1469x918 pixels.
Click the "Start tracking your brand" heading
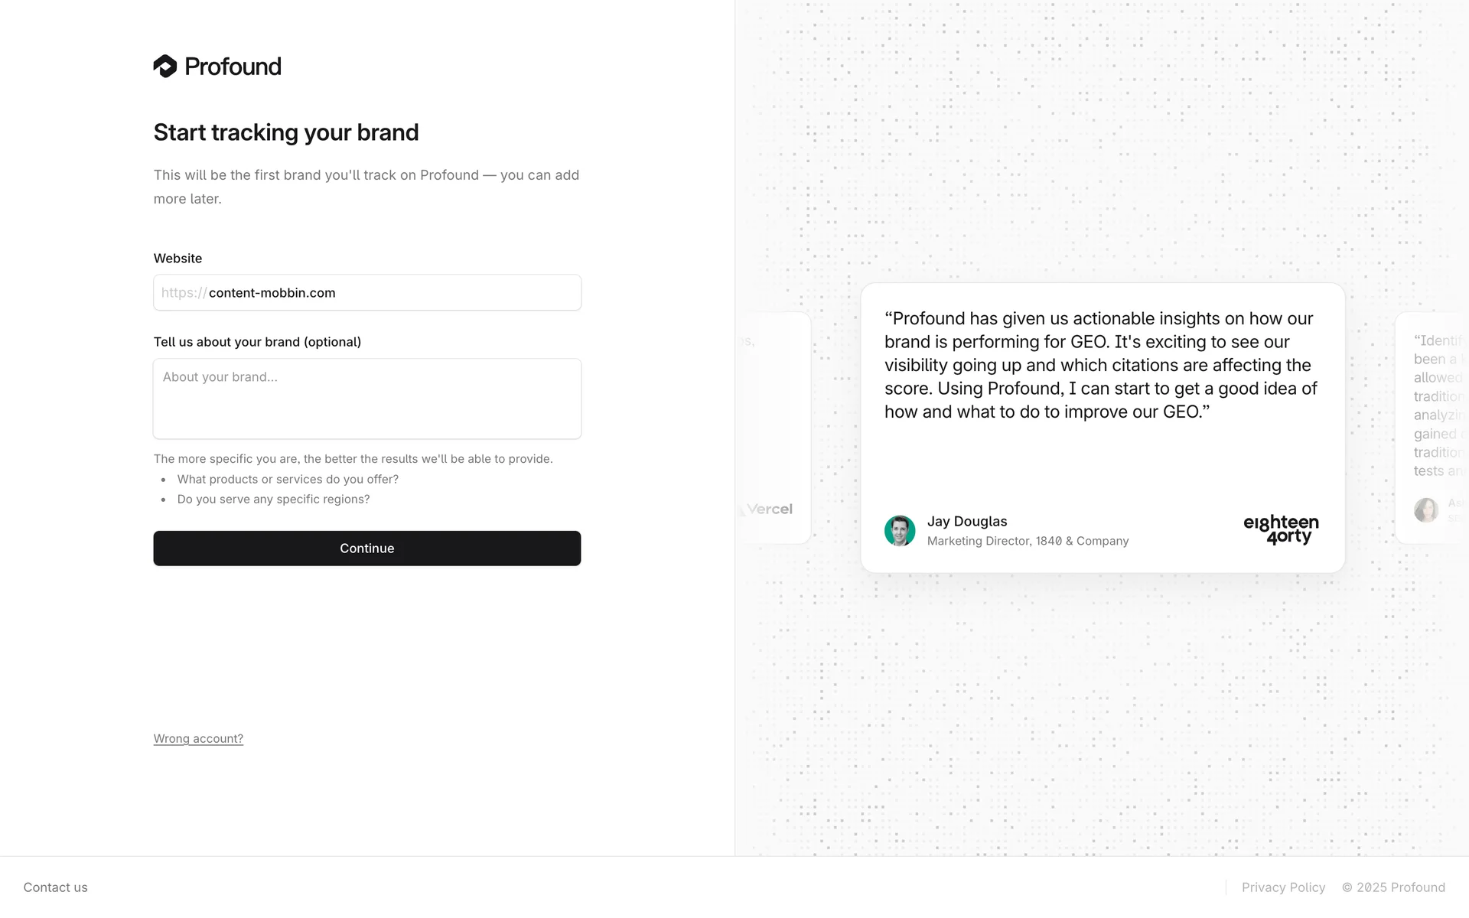pos(286,132)
